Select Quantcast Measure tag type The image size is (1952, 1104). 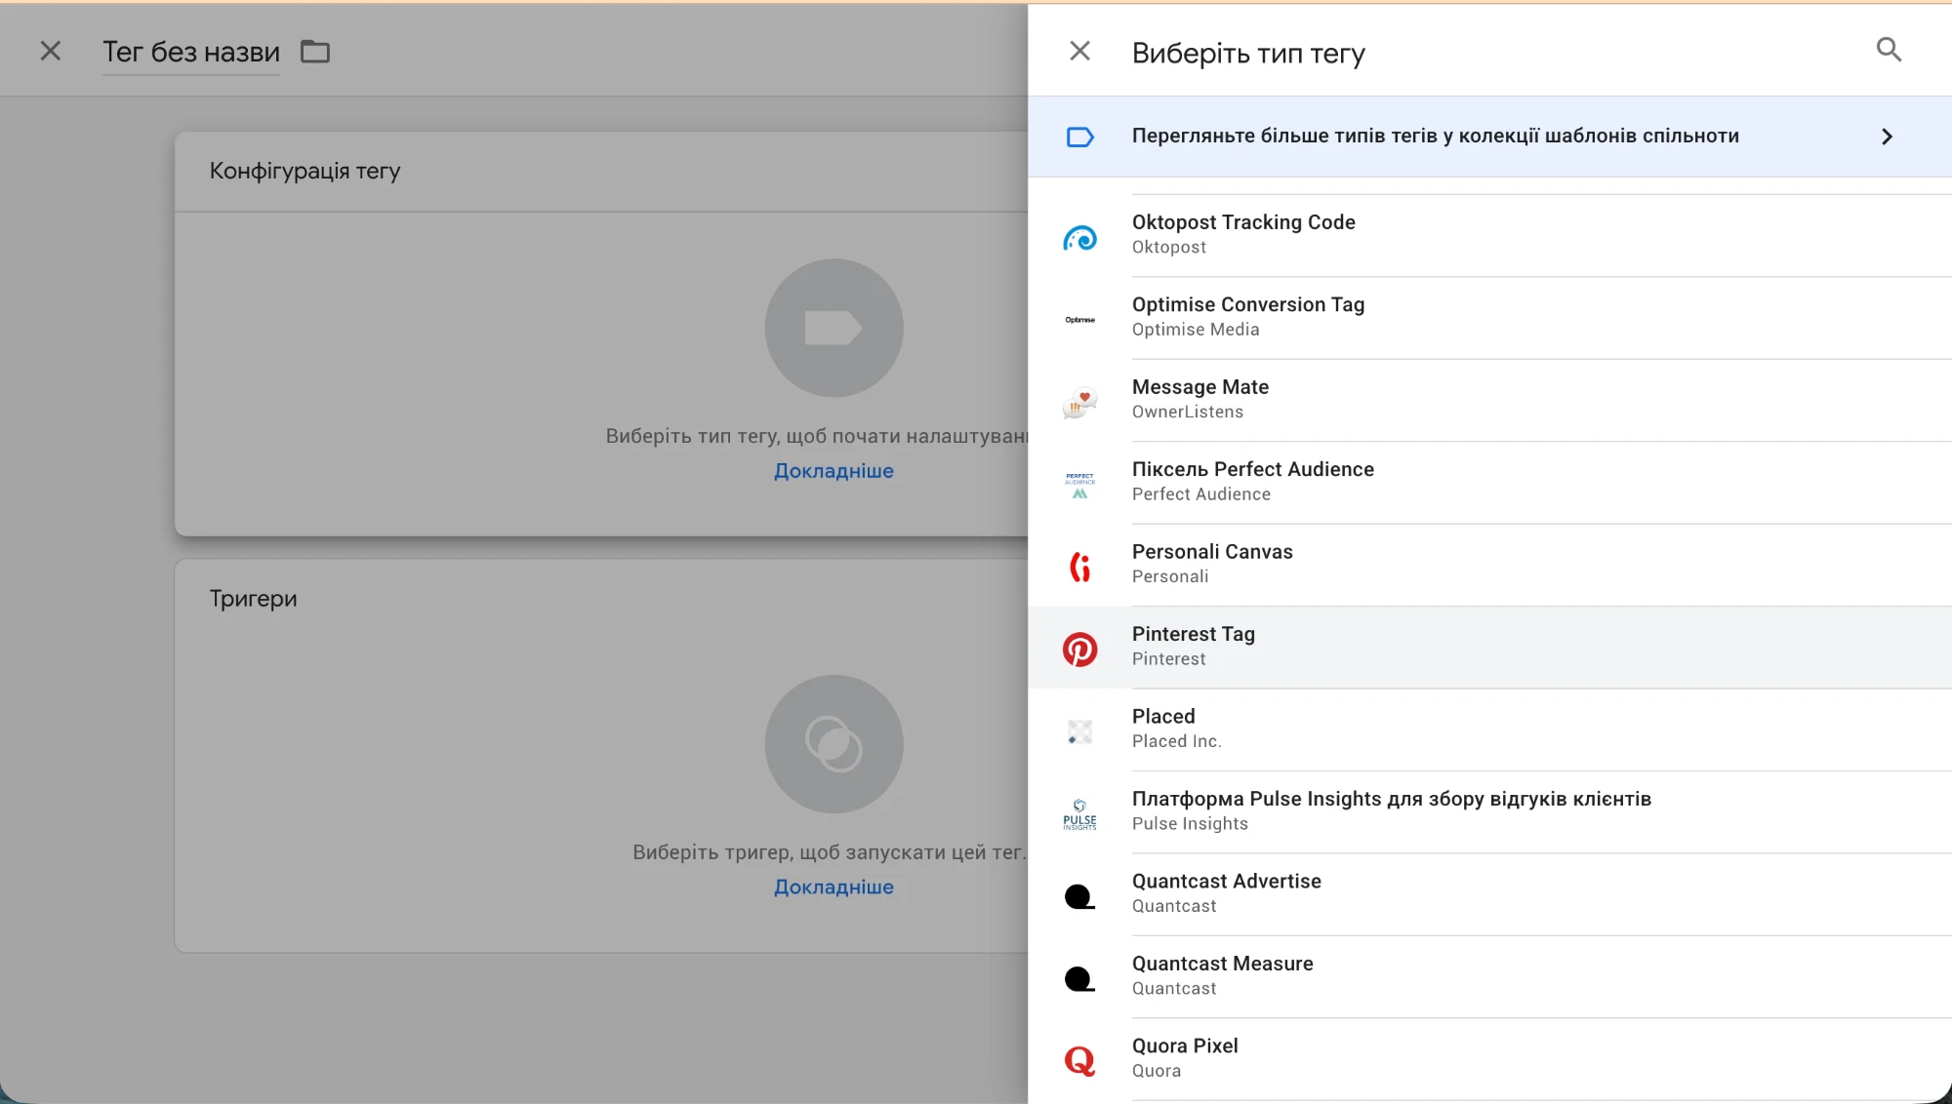point(1489,977)
